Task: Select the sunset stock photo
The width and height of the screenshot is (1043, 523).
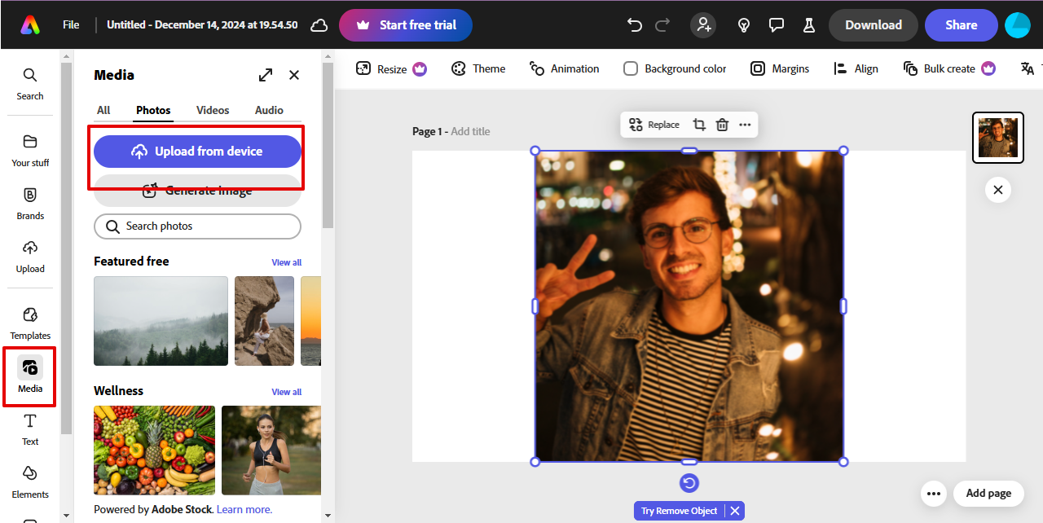Action: click(310, 321)
